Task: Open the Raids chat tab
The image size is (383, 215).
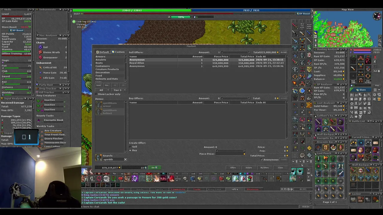Action: click(140, 189)
